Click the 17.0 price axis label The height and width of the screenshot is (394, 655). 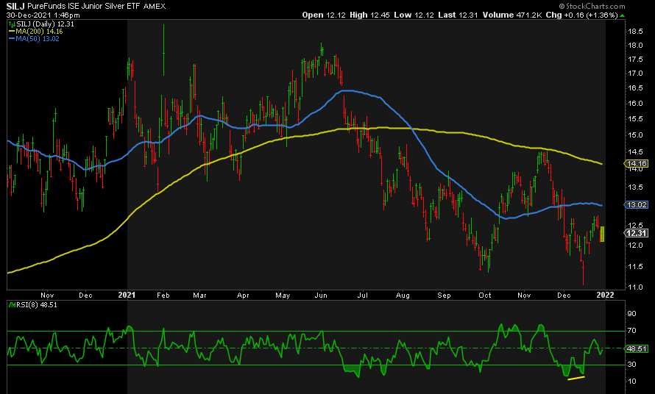(x=635, y=74)
